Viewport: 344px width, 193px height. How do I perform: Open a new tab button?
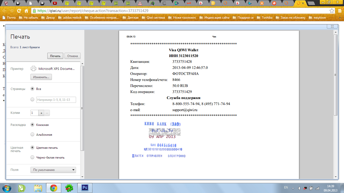pos(312,3)
